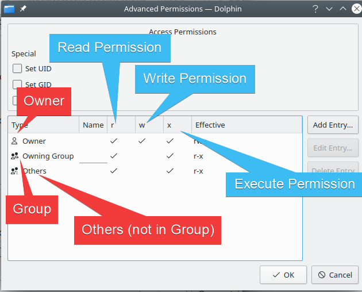
Task: Click the Owner user icon
Action: click(14, 141)
